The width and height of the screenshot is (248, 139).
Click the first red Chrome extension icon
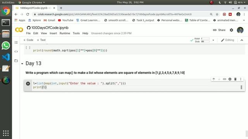224,14
